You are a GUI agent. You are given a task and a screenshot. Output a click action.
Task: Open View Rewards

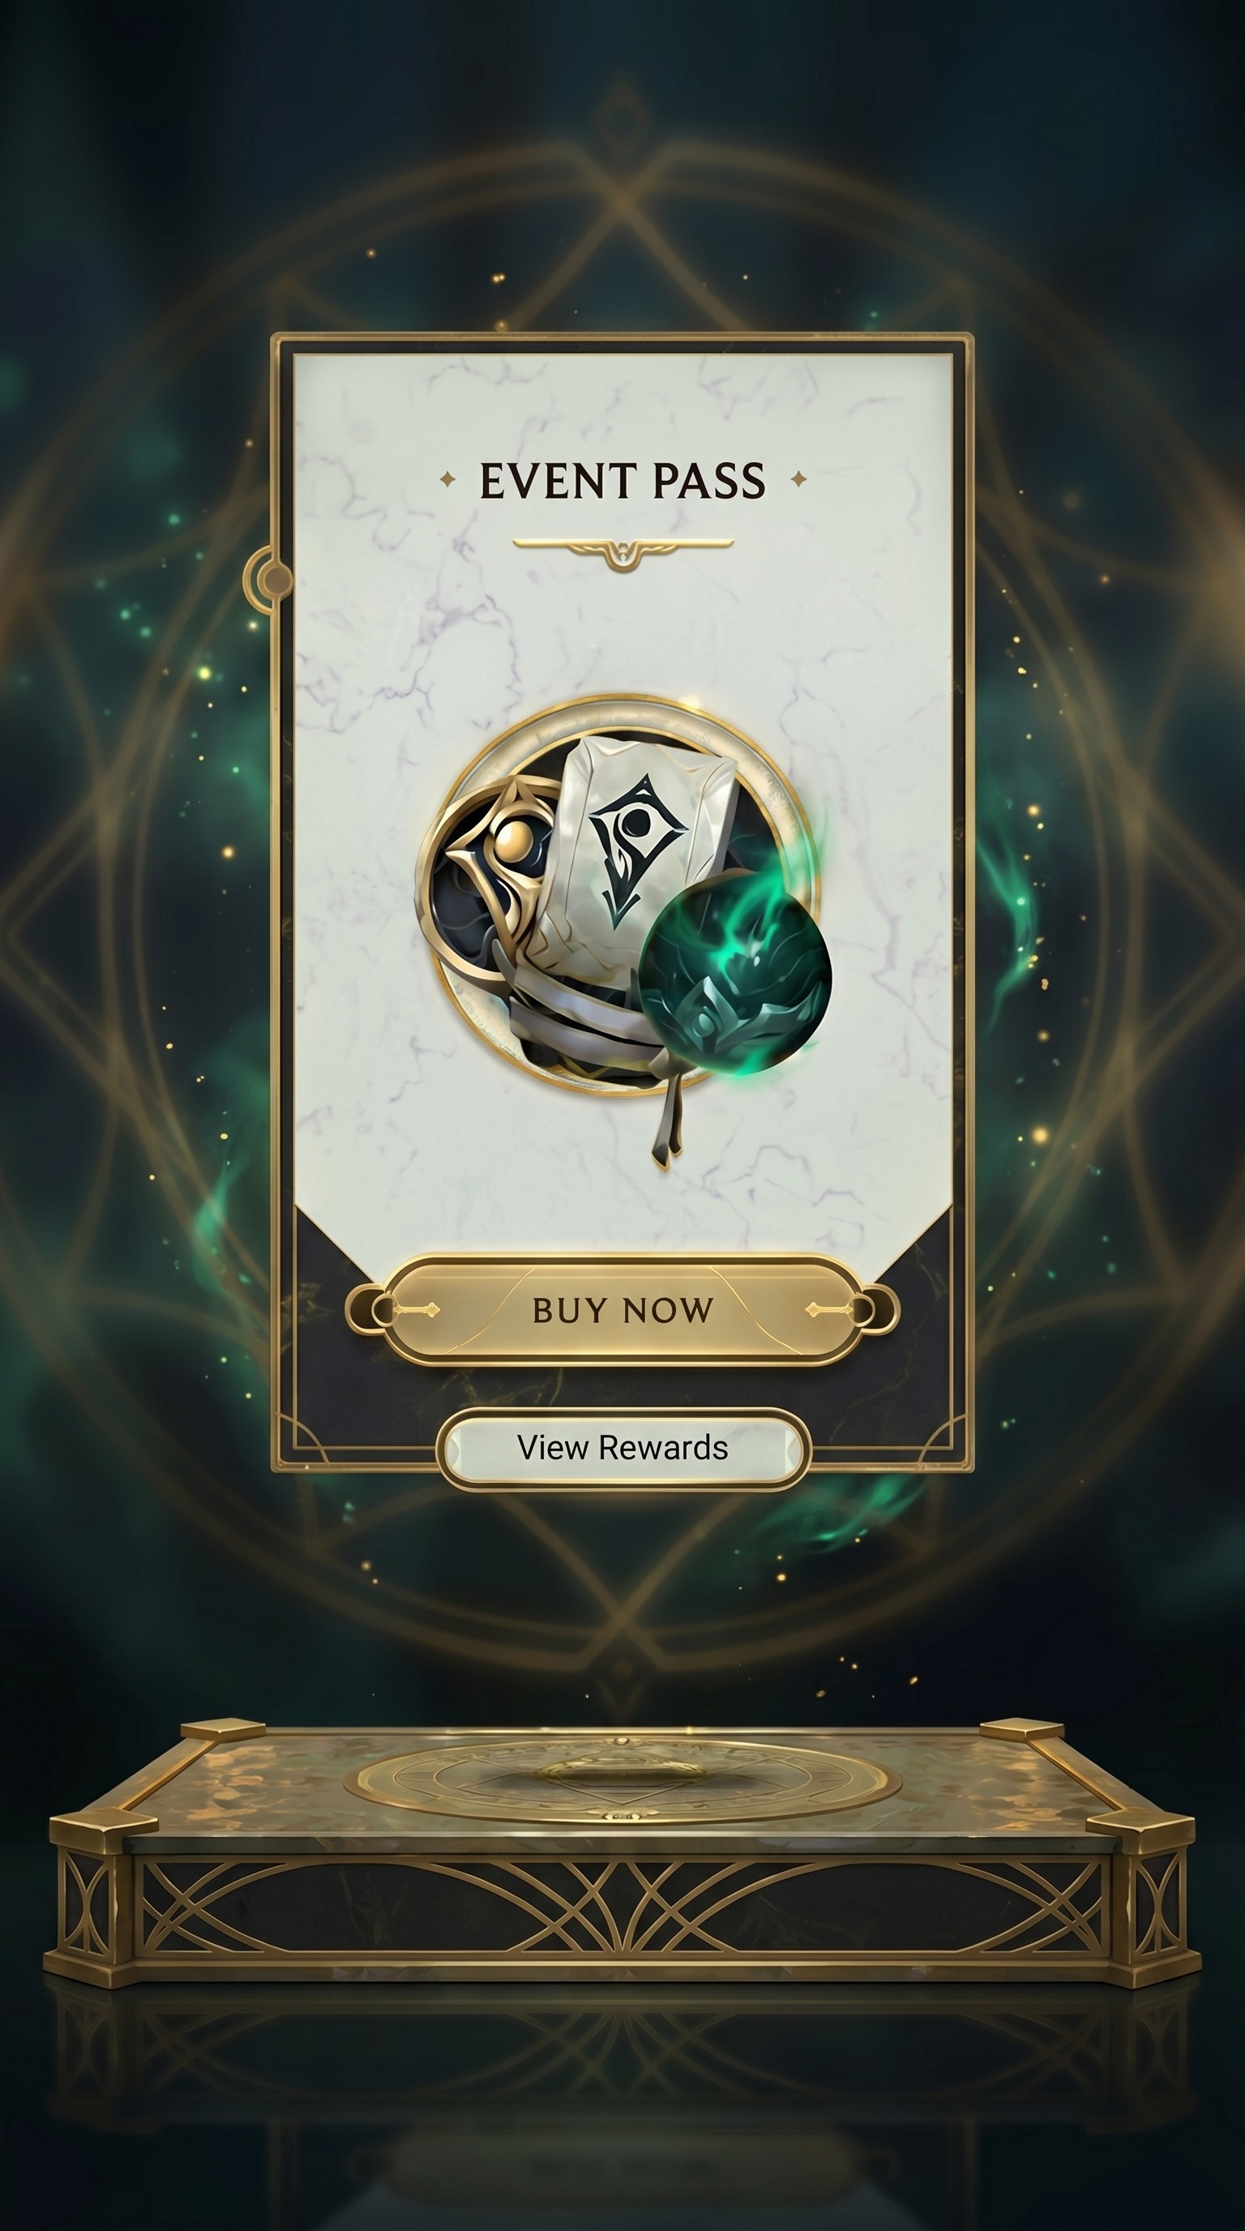pos(622,1448)
